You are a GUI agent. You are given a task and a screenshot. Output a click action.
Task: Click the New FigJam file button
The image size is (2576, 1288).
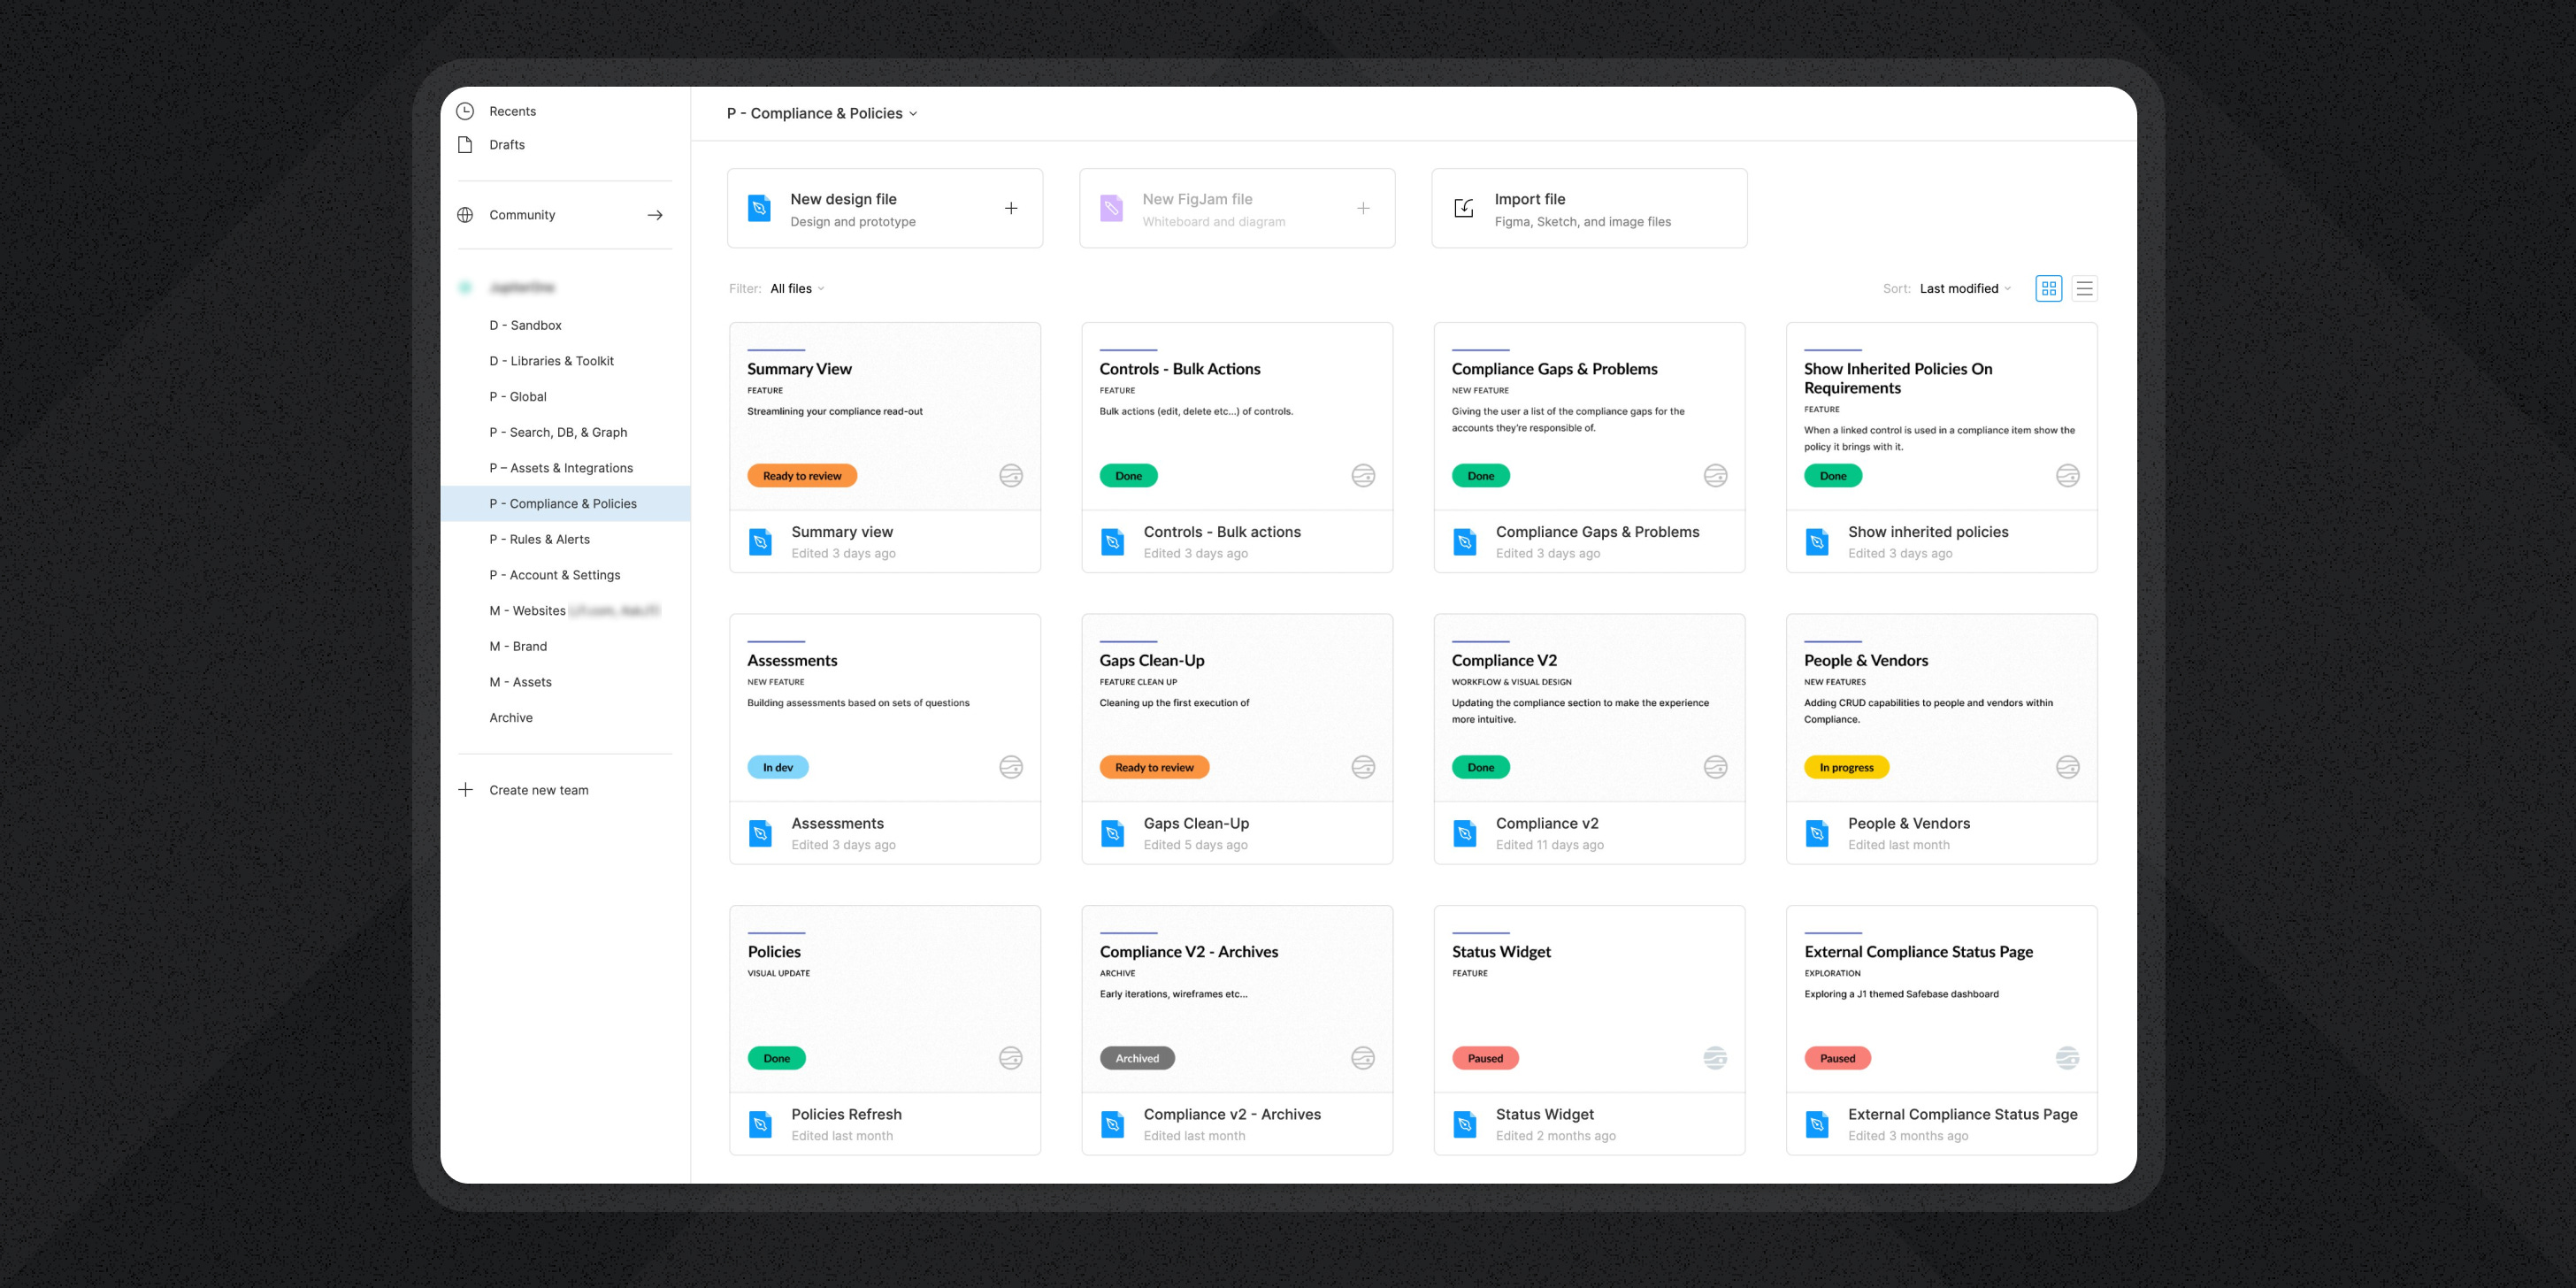pyautogui.click(x=1237, y=208)
